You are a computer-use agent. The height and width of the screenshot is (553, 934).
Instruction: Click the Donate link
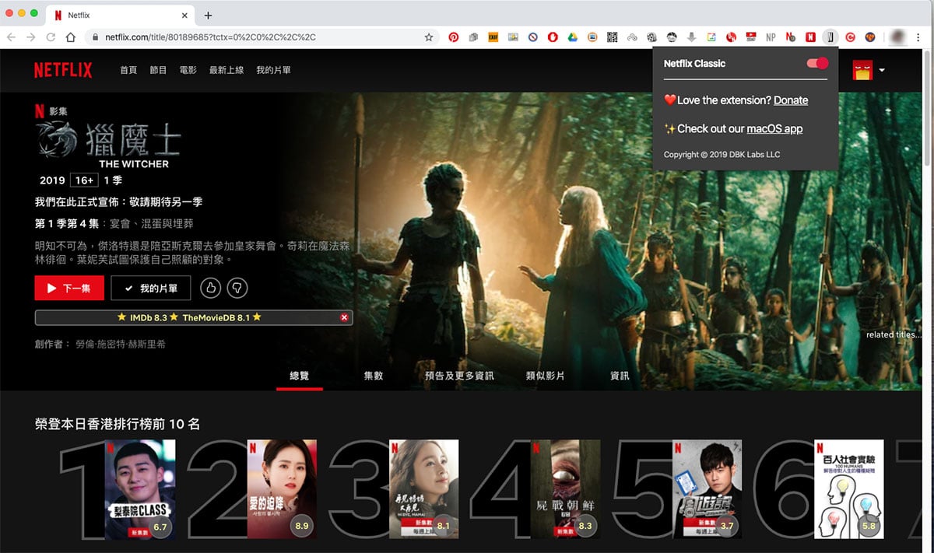pos(791,100)
